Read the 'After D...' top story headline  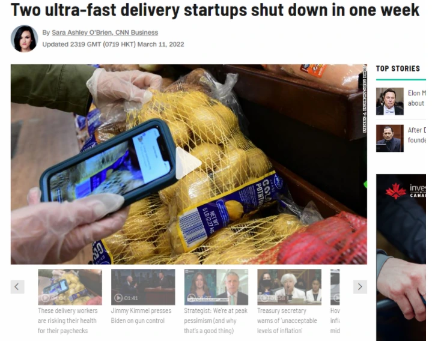(x=416, y=135)
